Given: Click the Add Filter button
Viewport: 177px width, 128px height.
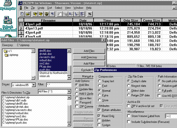Looking at the screenshot, I should click(x=89, y=64).
